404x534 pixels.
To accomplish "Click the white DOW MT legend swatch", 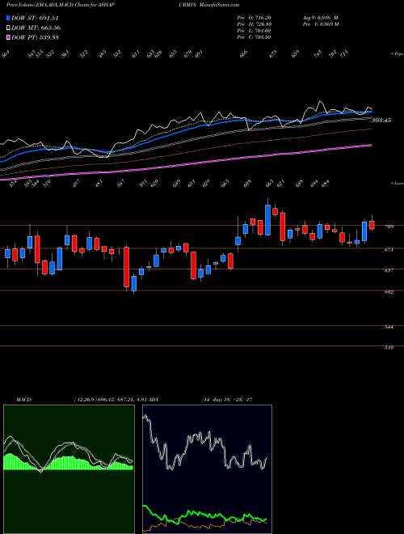I will pyautogui.click(x=8, y=28).
